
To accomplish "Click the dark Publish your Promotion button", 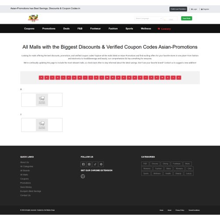I will pyautogui.click(x=178, y=9).
